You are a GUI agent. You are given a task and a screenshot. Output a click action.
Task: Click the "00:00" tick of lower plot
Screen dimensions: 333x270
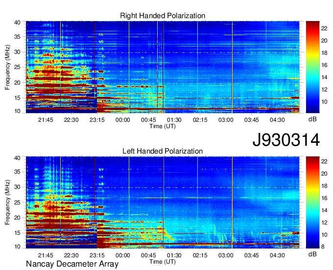click(123, 255)
